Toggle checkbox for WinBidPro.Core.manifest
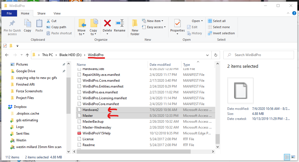Screen dimensions: 299x162 (x=79, y=81)
